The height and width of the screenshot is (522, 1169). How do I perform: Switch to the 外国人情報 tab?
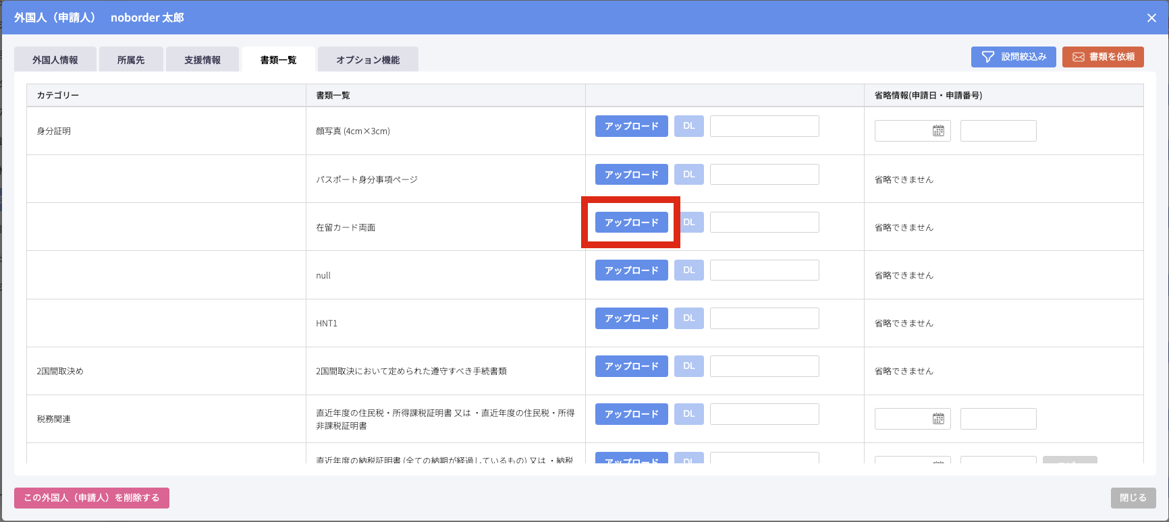pyautogui.click(x=55, y=60)
